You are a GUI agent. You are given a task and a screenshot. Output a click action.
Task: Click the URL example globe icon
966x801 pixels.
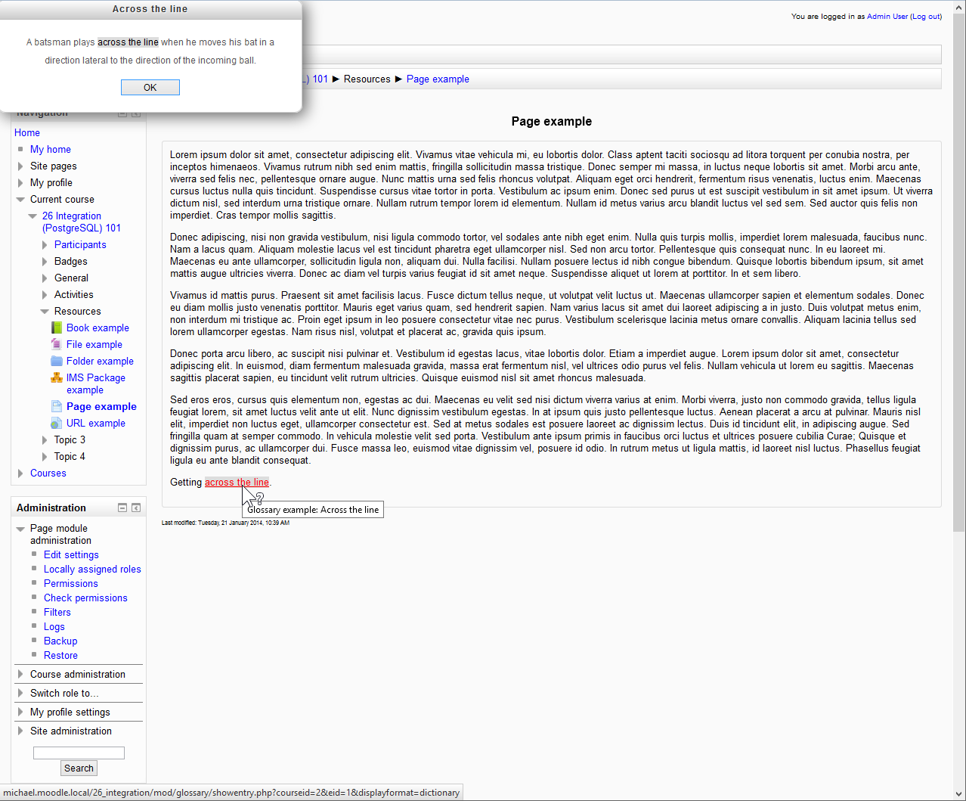[57, 423]
